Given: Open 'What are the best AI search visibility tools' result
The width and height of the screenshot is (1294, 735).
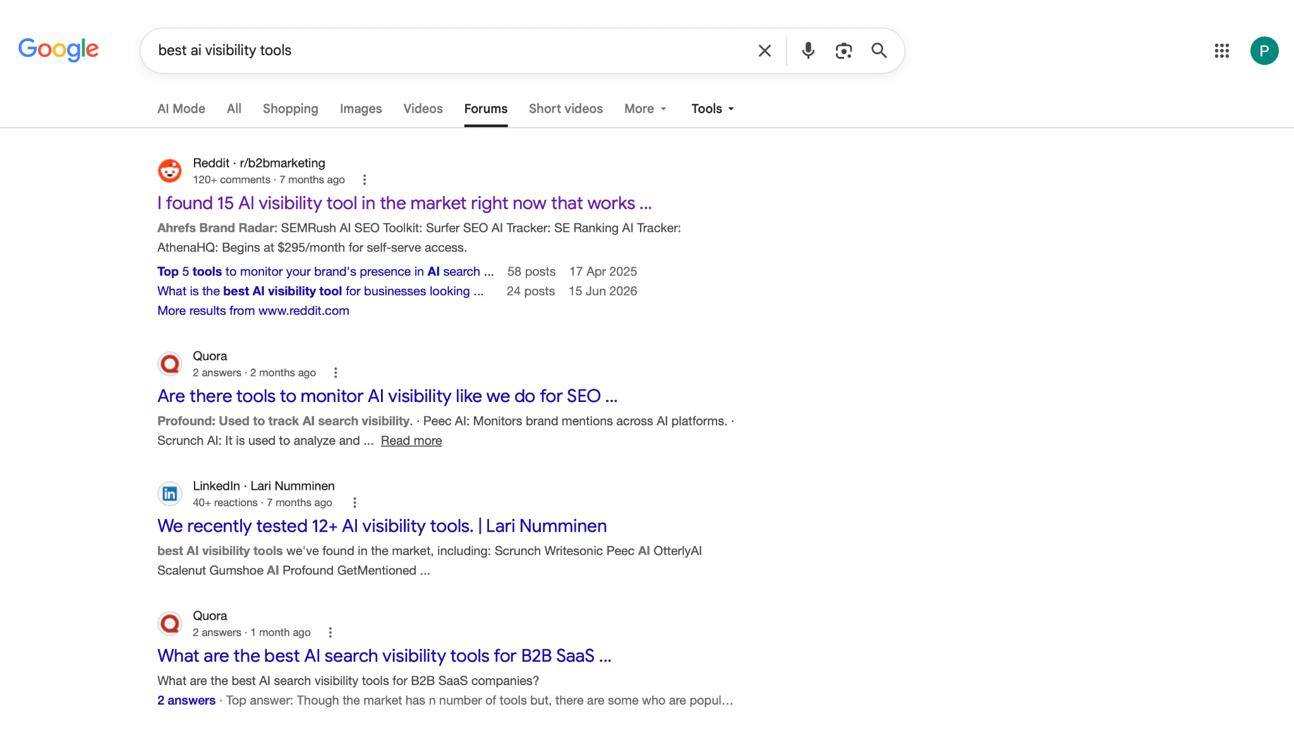Looking at the screenshot, I should pyautogui.click(x=384, y=655).
